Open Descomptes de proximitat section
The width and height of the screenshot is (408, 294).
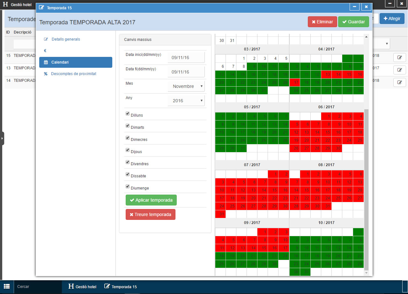pyautogui.click(x=73, y=74)
